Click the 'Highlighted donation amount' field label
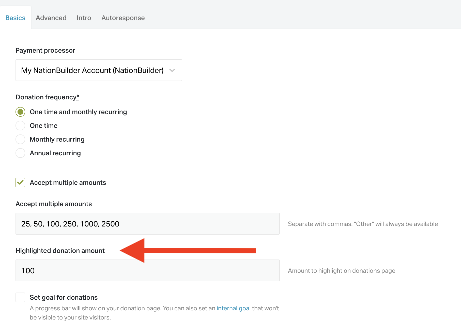Screen dimensions: 461x335 tap(60, 251)
